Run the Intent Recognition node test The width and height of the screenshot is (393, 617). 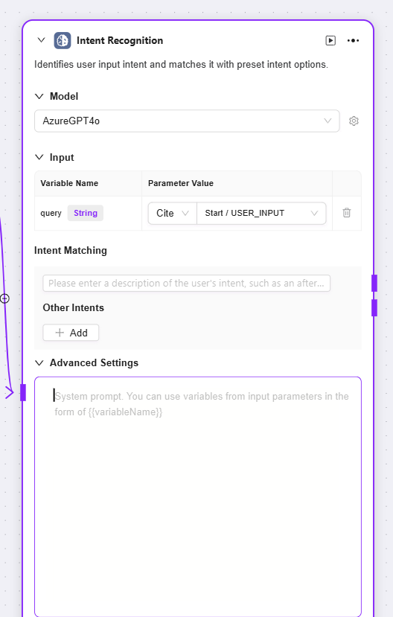tap(330, 40)
